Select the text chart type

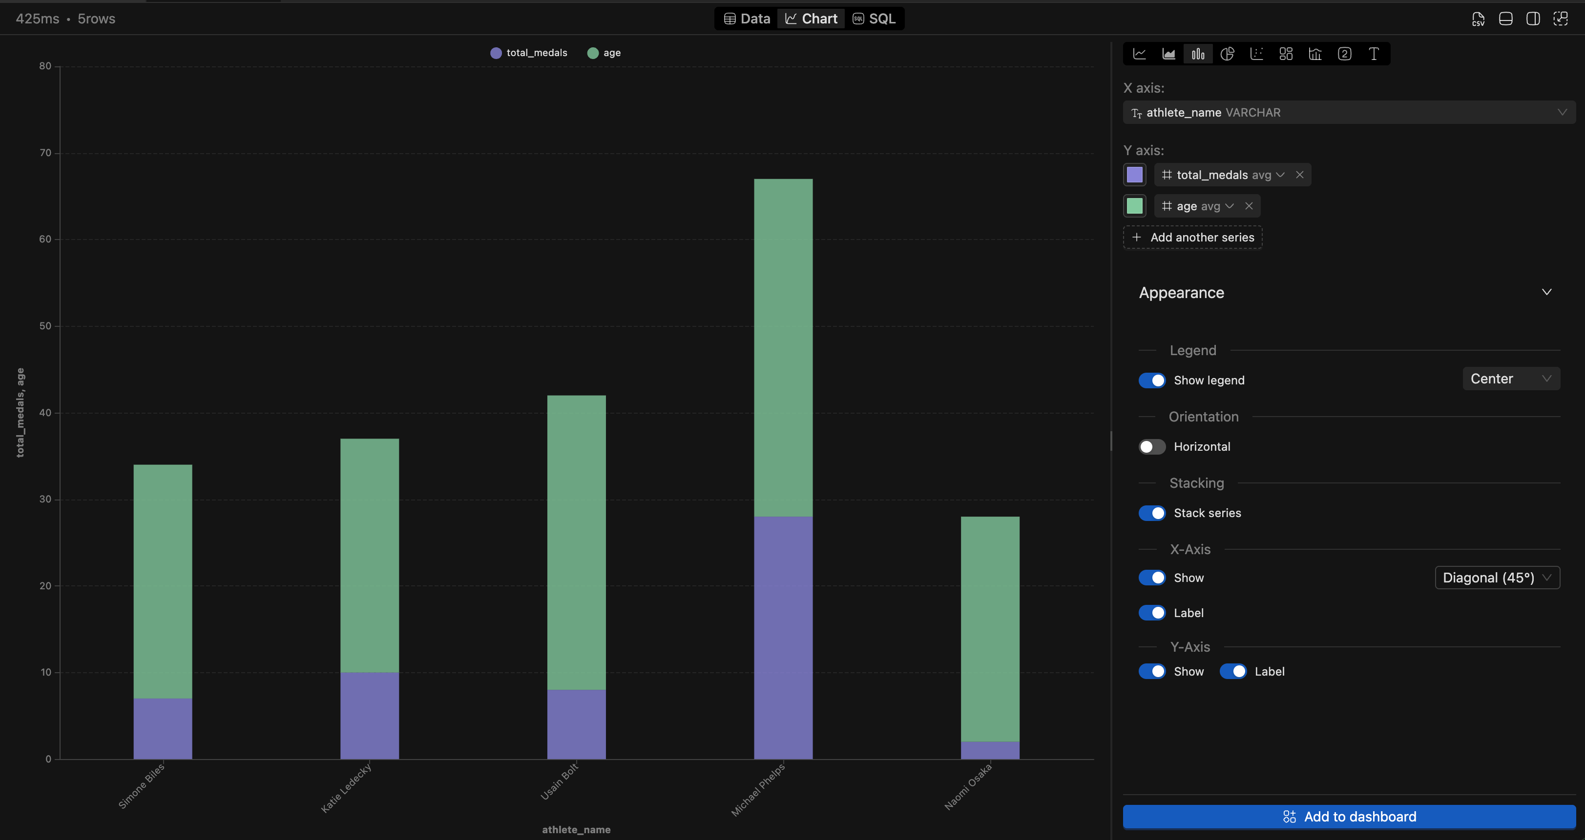pos(1374,54)
